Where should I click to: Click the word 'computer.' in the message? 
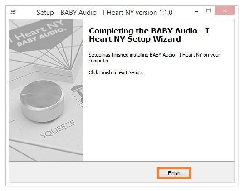(99, 61)
